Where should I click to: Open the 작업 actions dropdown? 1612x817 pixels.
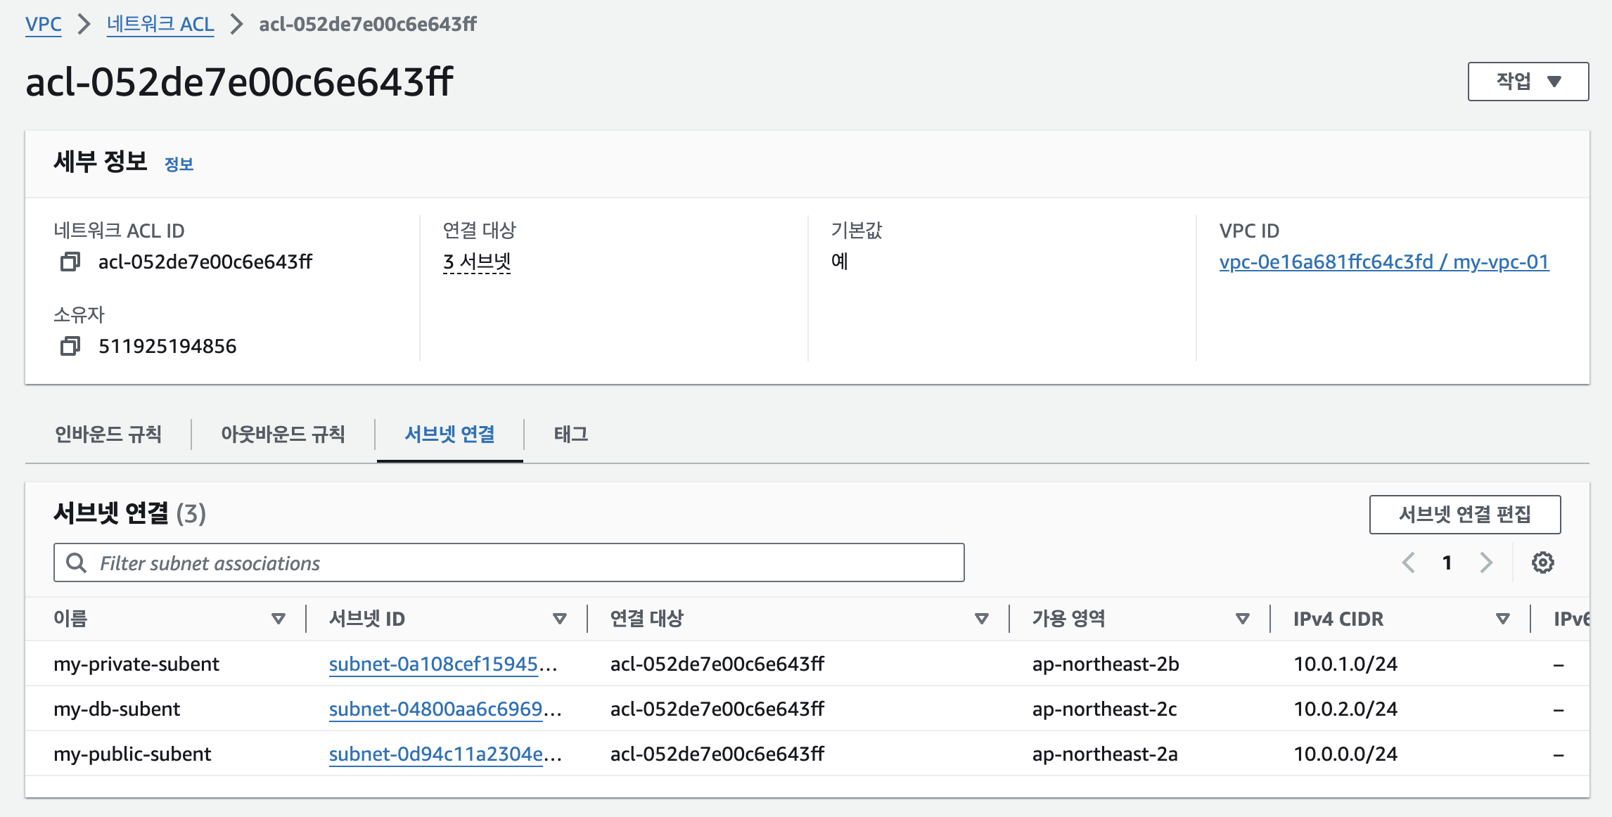(x=1528, y=82)
